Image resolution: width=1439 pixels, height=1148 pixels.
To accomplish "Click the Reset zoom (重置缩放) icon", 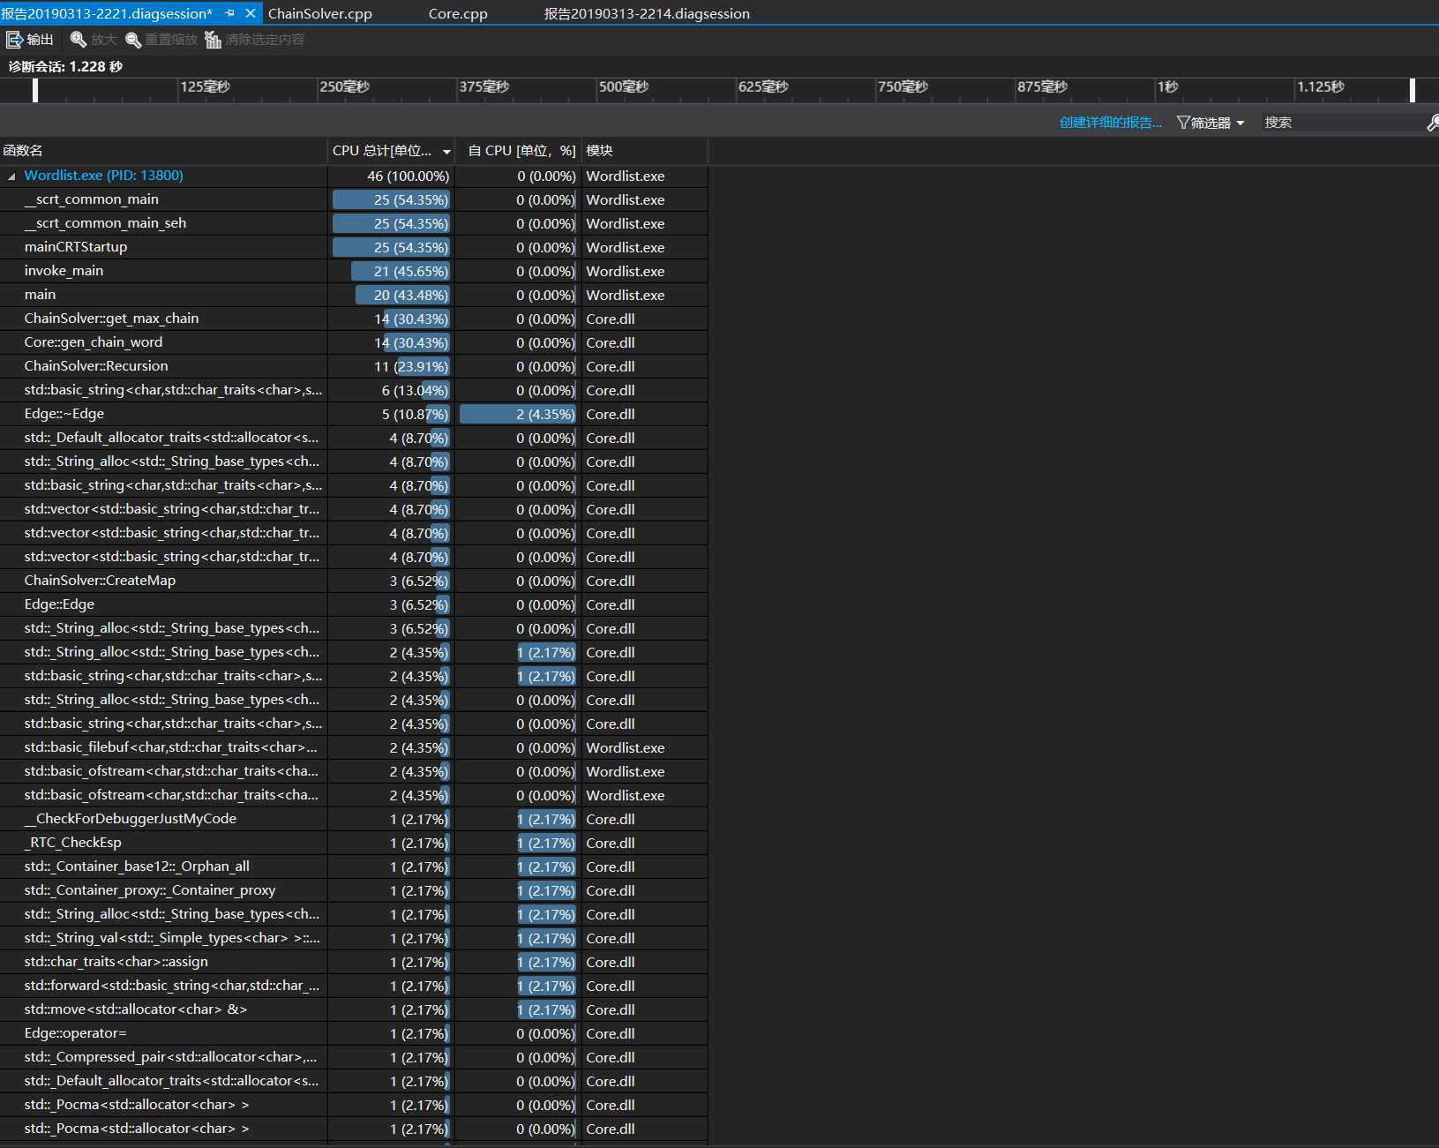I will click(x=133, y=40).
